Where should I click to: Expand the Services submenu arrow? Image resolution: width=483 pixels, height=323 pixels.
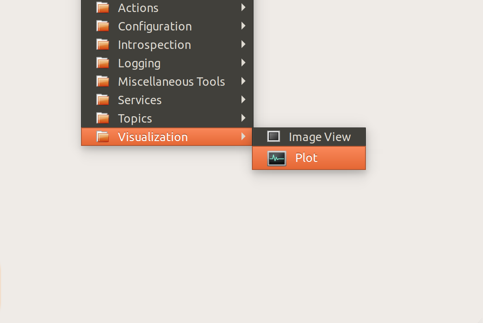point(244,99)
